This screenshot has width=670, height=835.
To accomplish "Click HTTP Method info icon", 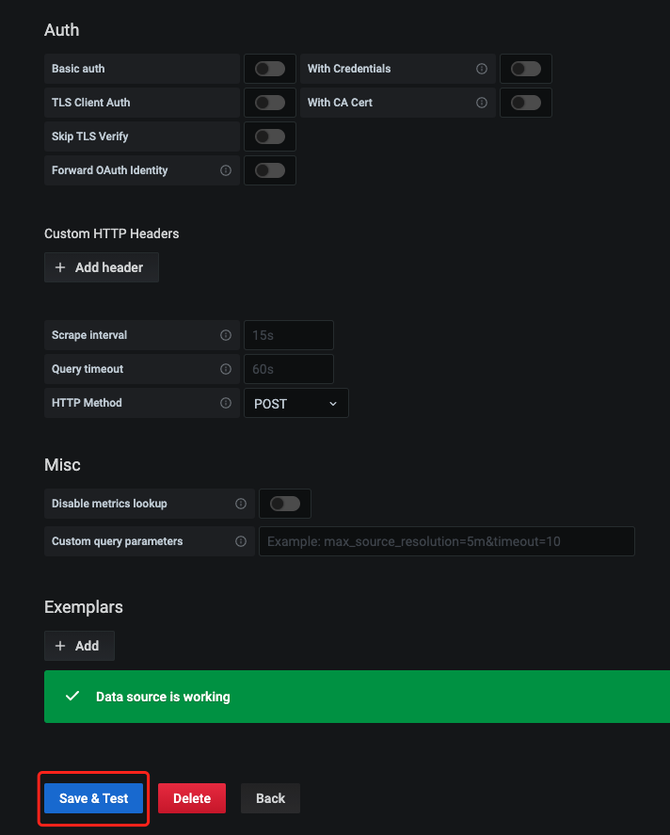I will [226, 403].
